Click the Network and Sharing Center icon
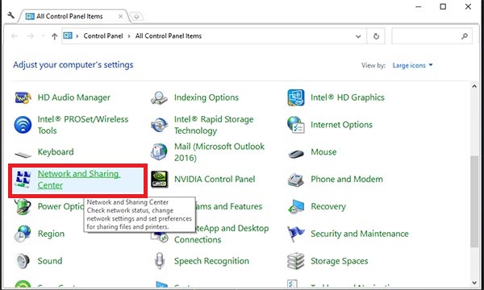 [23, 180]
